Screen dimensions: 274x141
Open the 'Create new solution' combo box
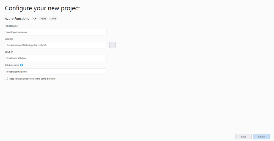pos(55,58)
